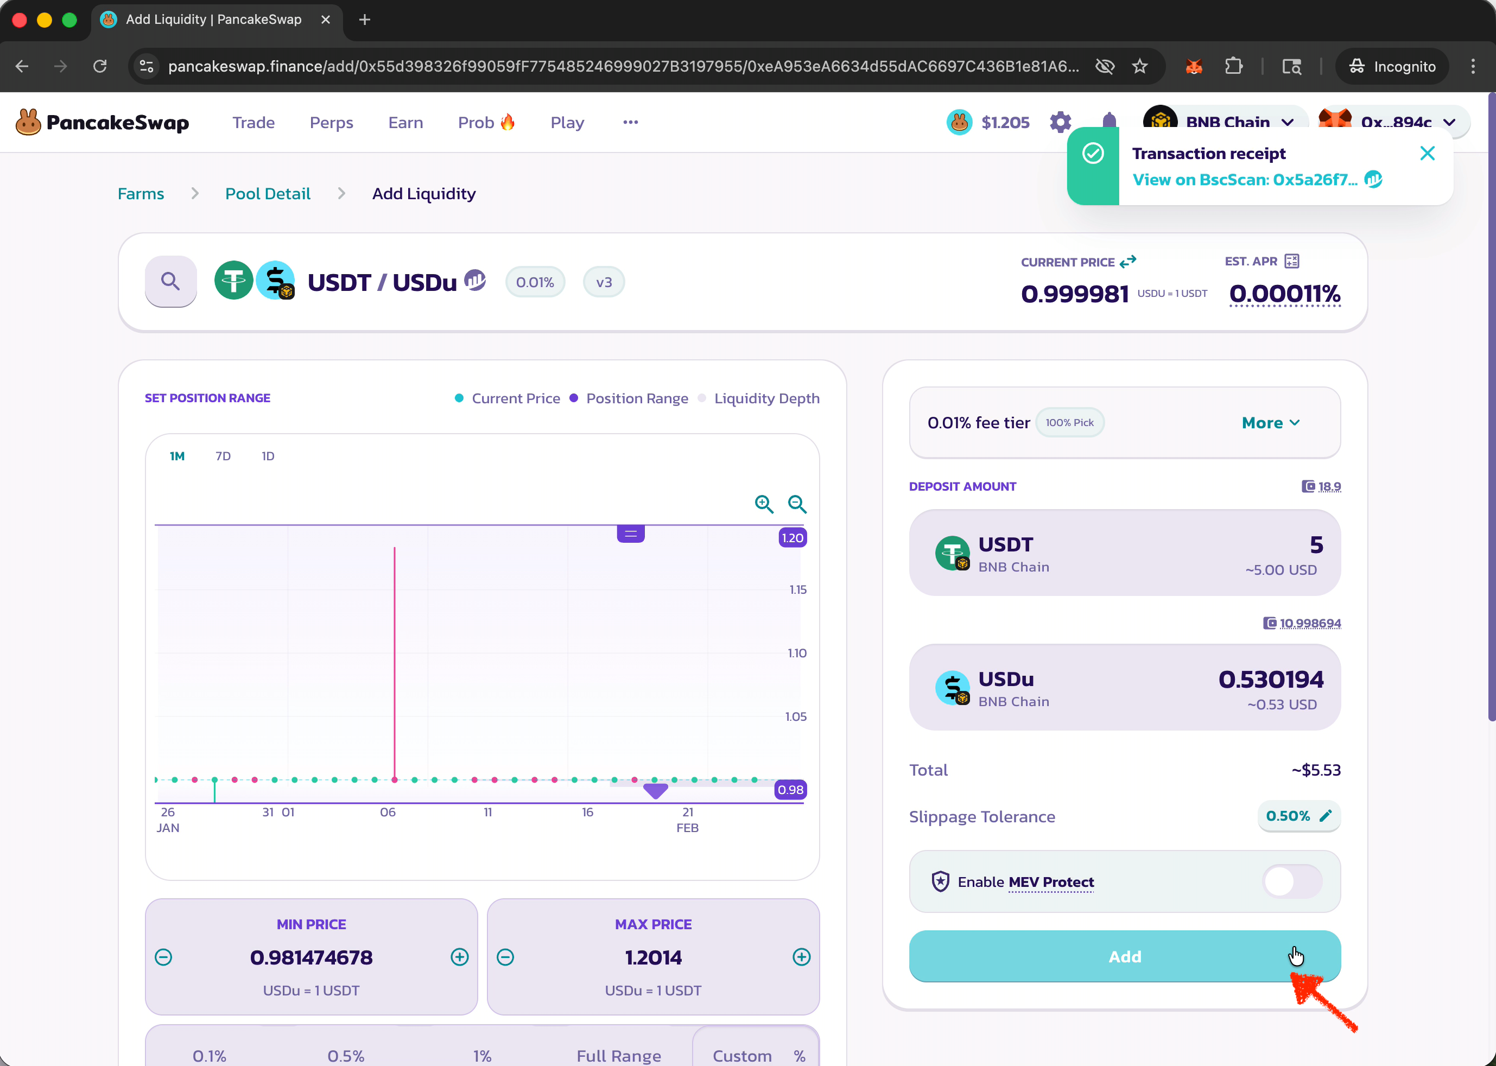This screenshot has width=1496, height=1066.
Task: Open the Trade menu
Action: tap(253, 123)
